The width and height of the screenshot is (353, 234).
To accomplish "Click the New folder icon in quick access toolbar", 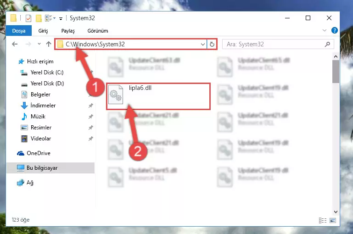I will tap(39, 18).
